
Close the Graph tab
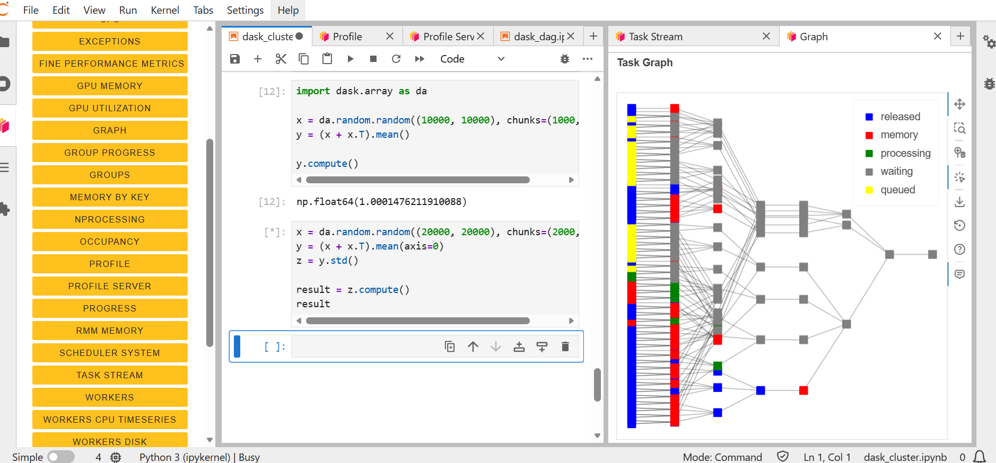(x=938, y=36)
